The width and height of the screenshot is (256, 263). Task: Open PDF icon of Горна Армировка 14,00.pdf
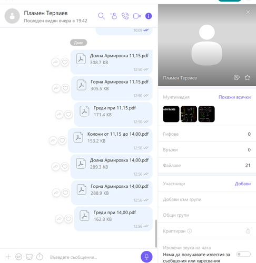(x=82, y=189)
